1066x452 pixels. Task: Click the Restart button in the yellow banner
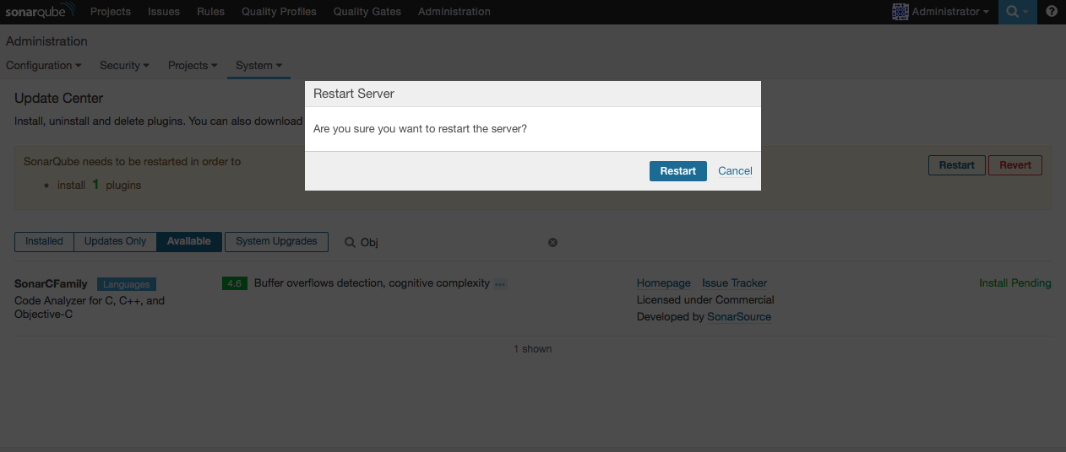[957, 165]
